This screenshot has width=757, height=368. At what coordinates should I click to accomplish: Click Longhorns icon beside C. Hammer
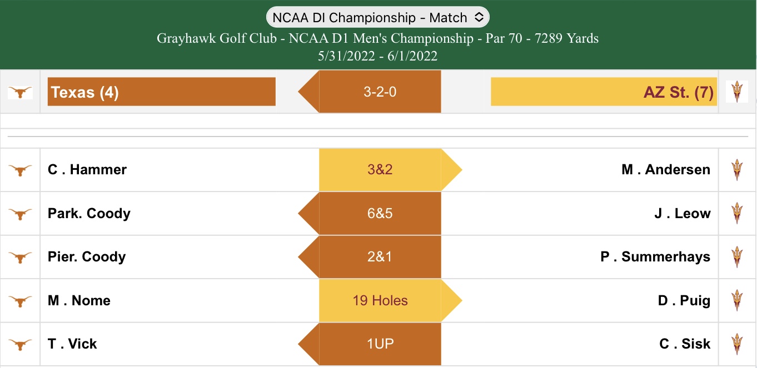click(20, 170)
